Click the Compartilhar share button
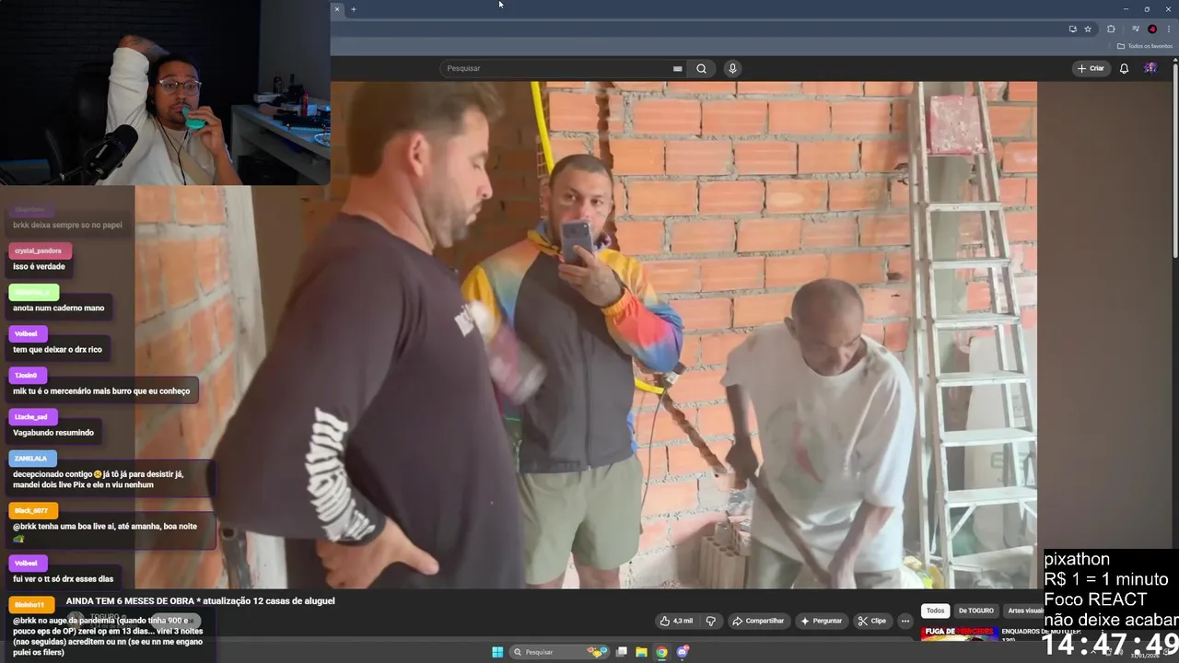This screenshot has height=663, width=1179. pyautogui.click(x=758, y=621)
